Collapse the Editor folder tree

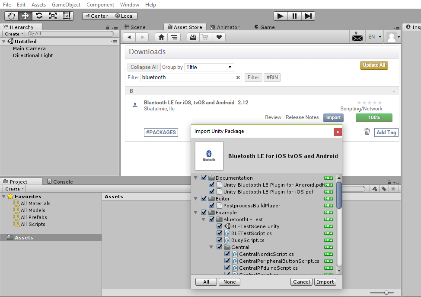point(196,199)
